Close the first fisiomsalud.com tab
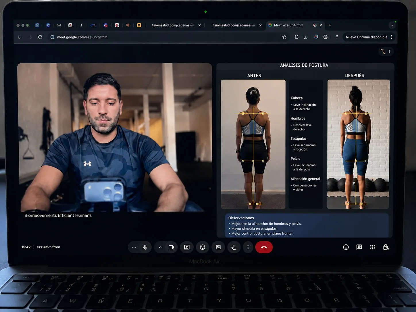This screenshot has width=416, height=312. click(199, 25)
